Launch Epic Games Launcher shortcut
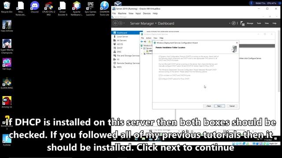The width and height of the screenshot is (282, 158). [x=90, y=8]
